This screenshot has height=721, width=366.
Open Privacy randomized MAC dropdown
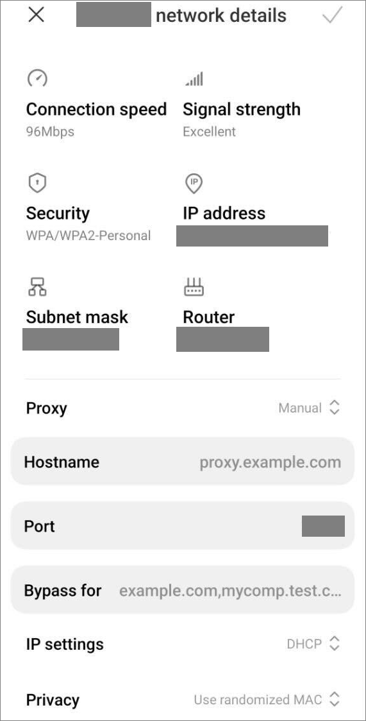[267, 700]
